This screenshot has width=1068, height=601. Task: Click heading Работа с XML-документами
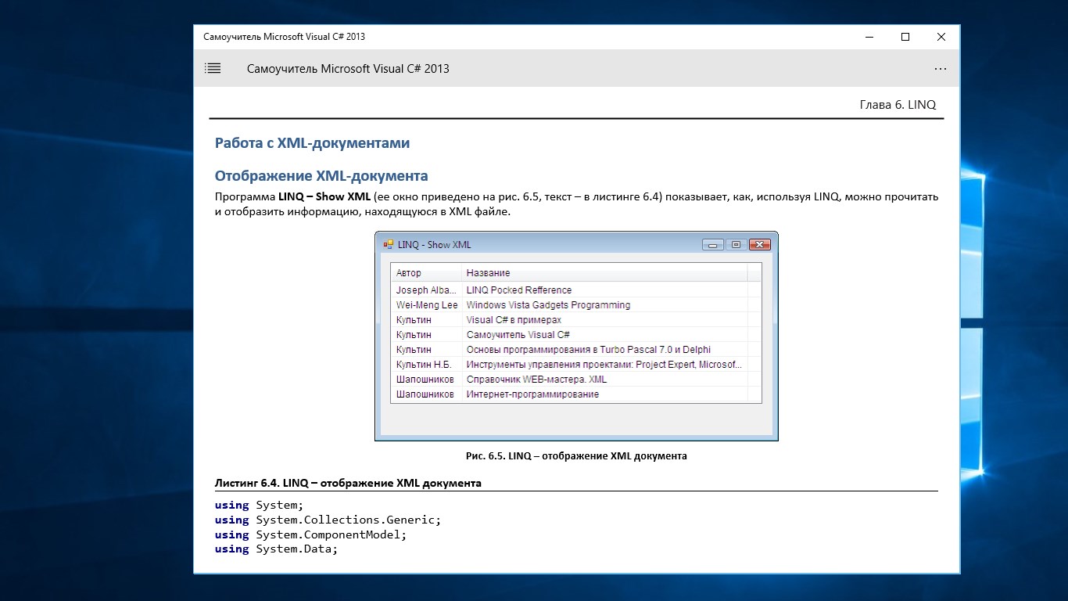(312, 143)
